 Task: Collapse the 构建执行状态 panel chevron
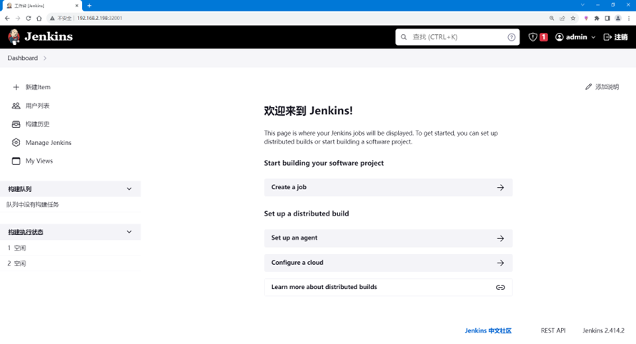[x=129, y=232]
